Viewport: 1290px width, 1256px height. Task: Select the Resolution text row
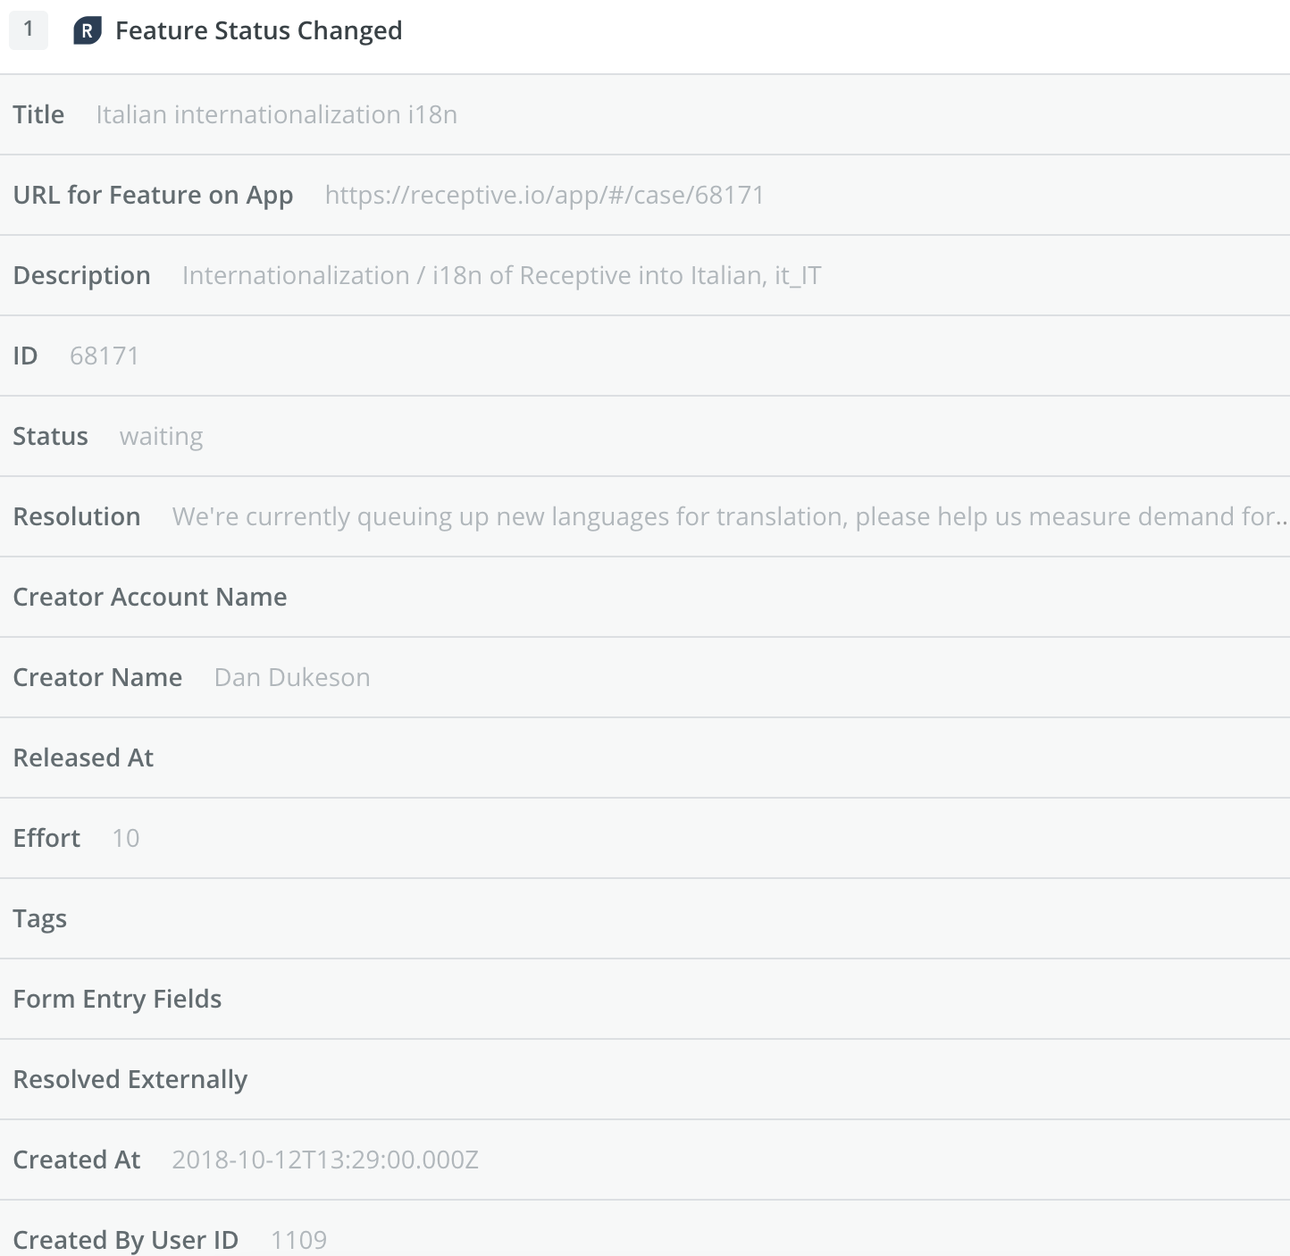point(645,516)
